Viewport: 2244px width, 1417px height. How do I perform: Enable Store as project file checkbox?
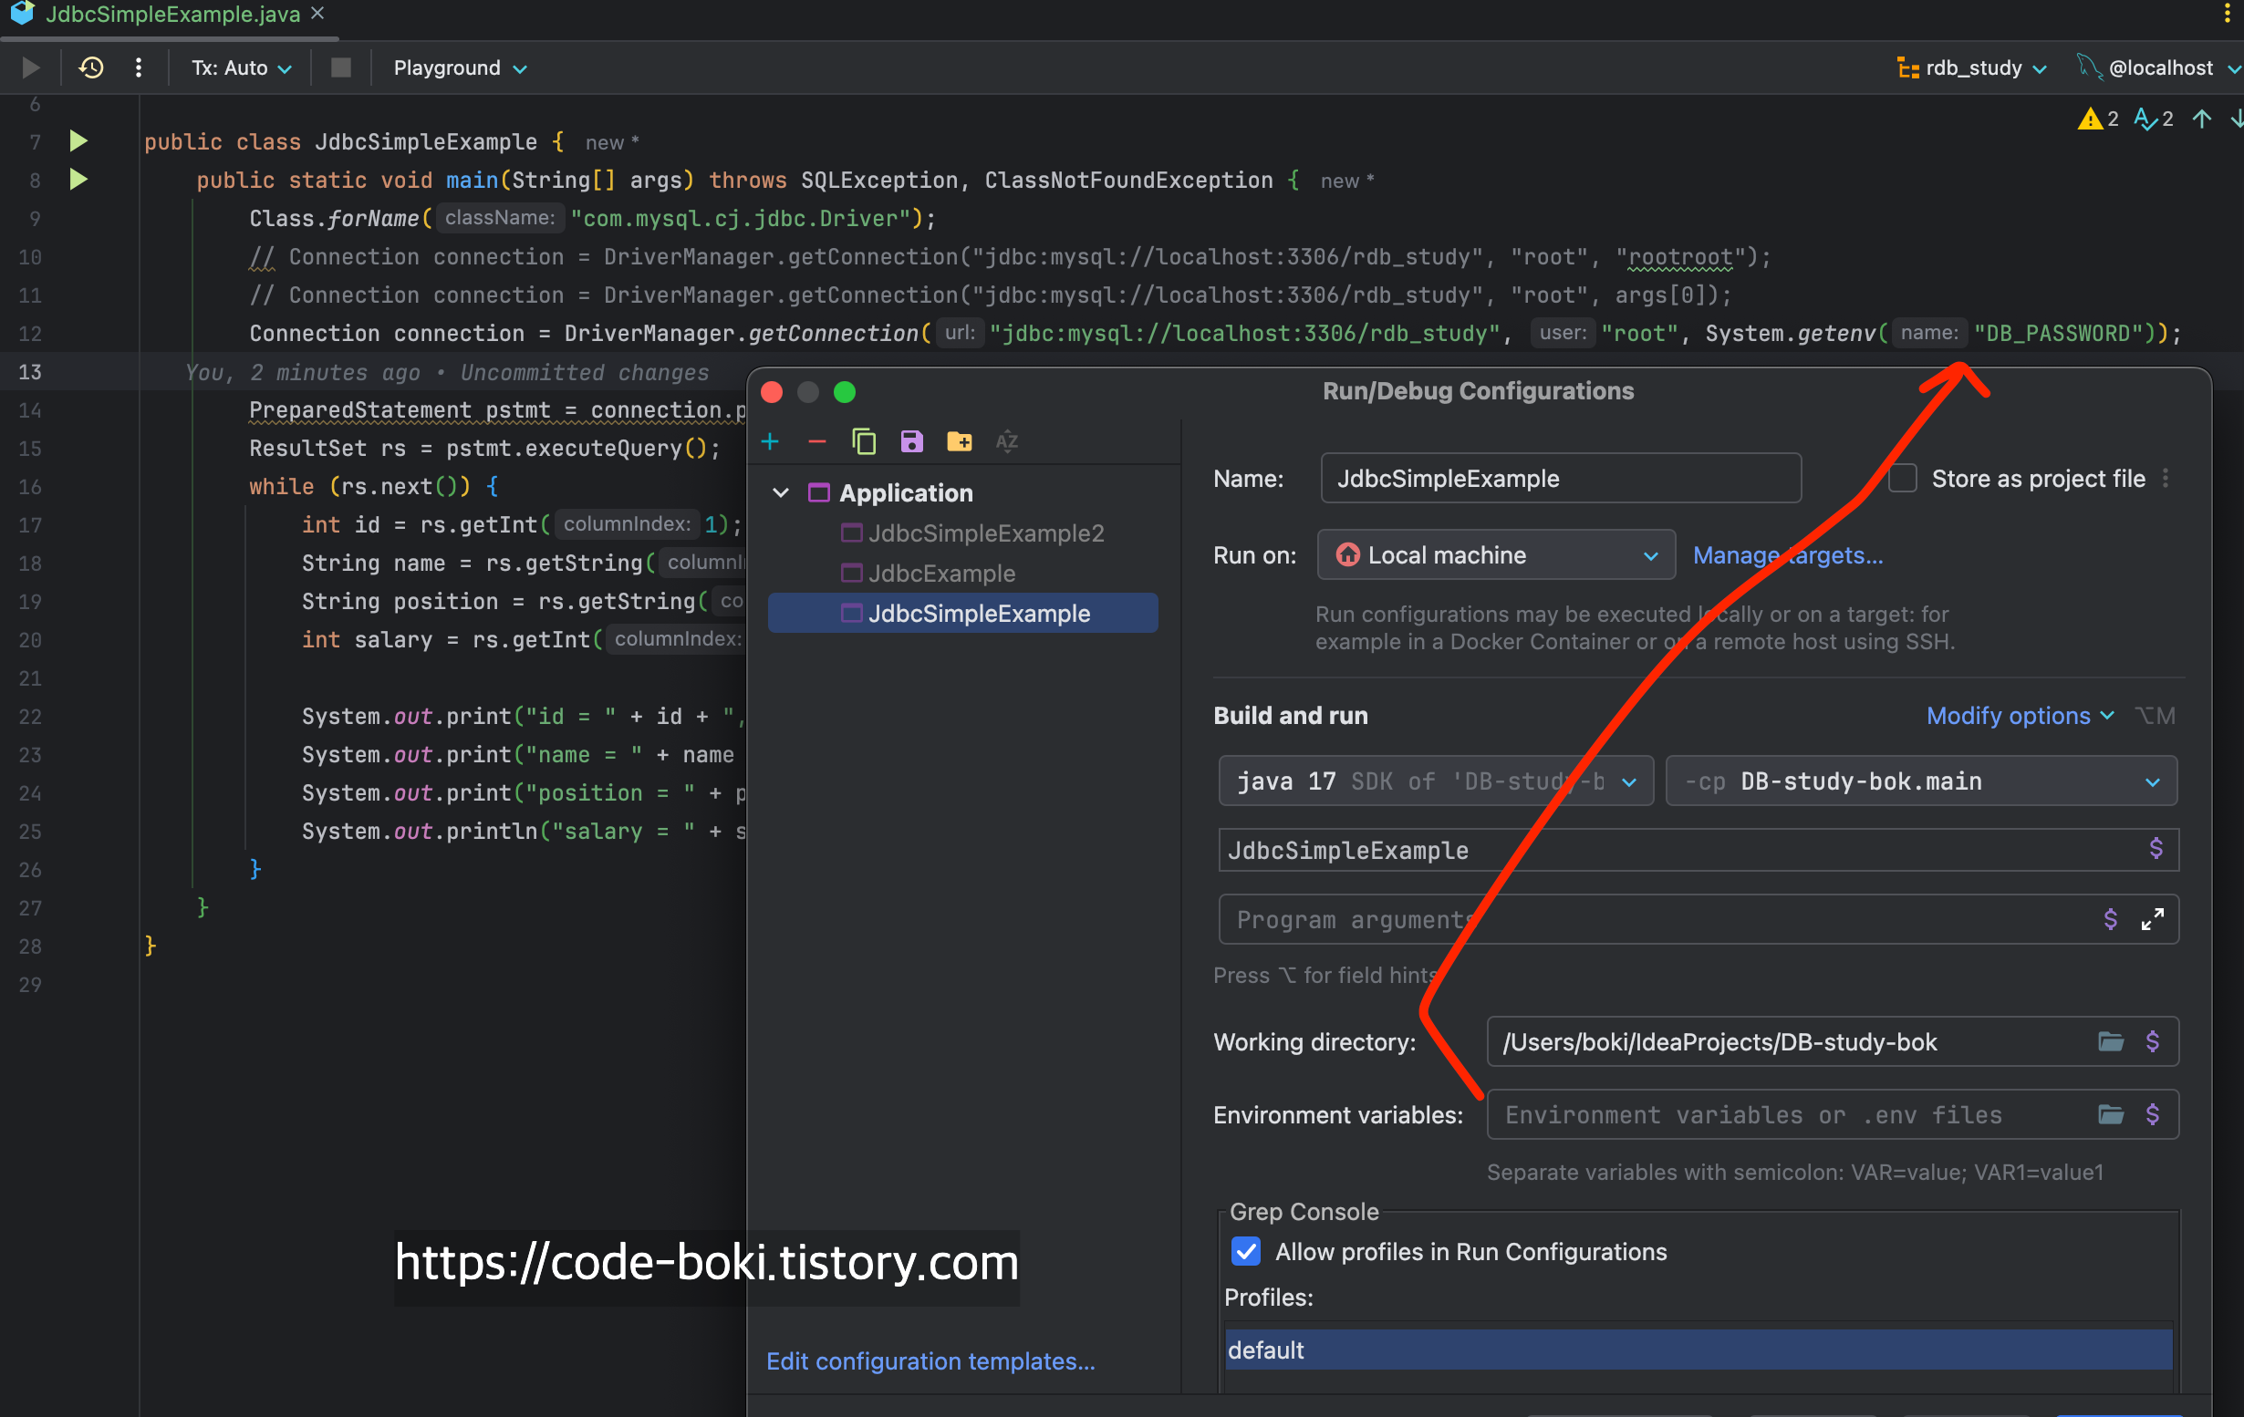(1902, 479)
